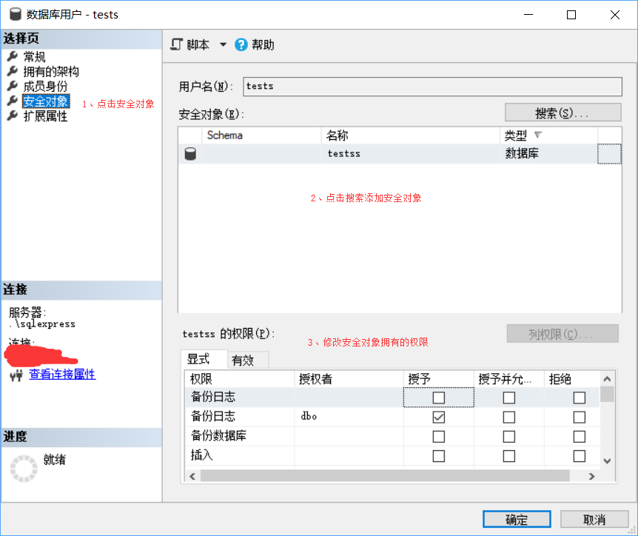Sort by the 名称 column header
The image size is (638, 536).
coord(411,135)
